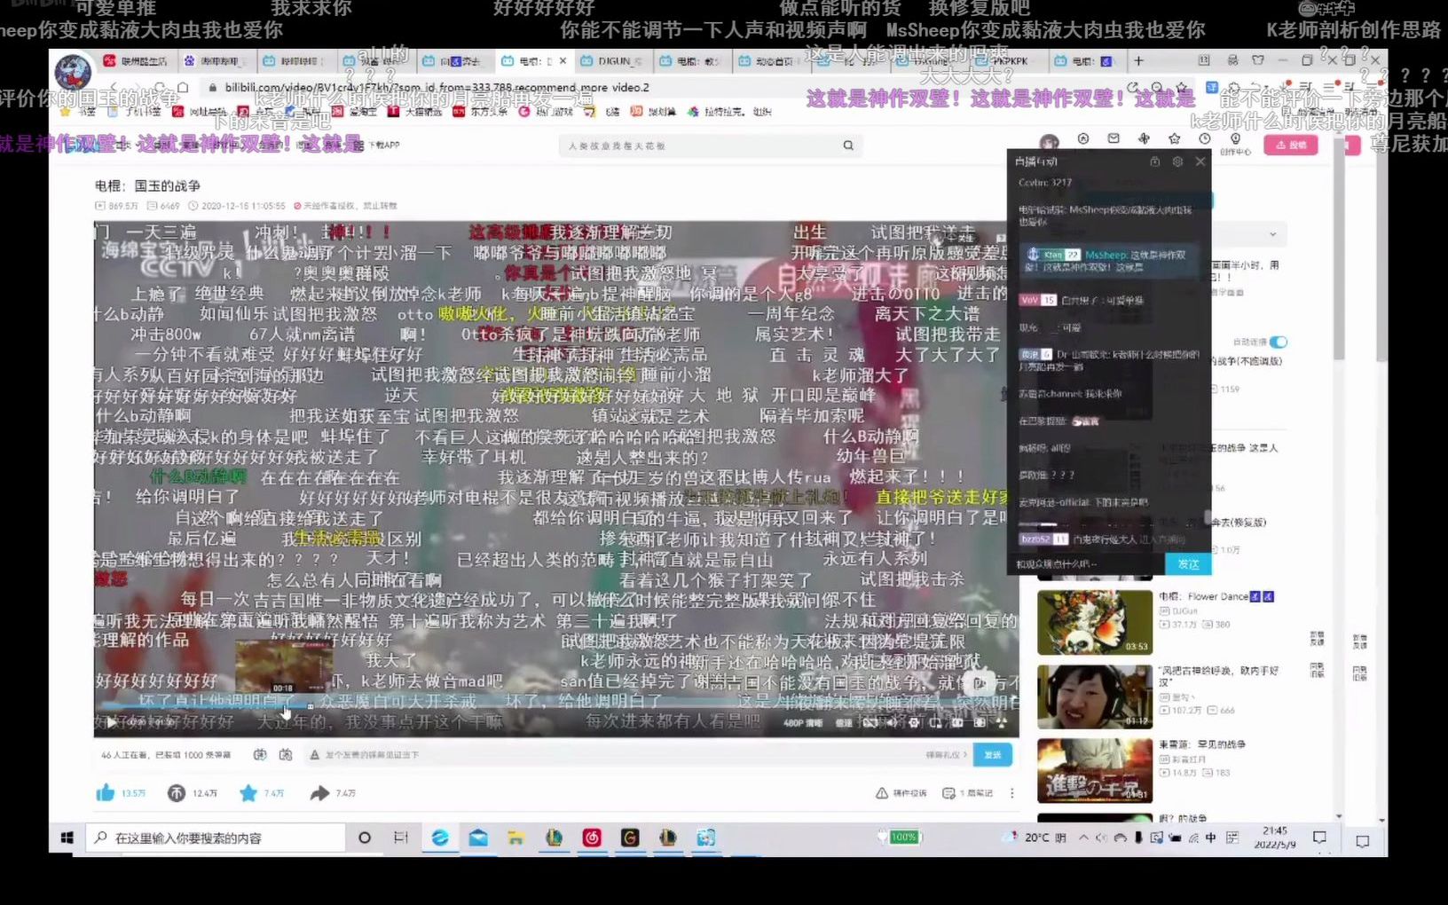Open the Windows Start menu

(x=67, y=838)
